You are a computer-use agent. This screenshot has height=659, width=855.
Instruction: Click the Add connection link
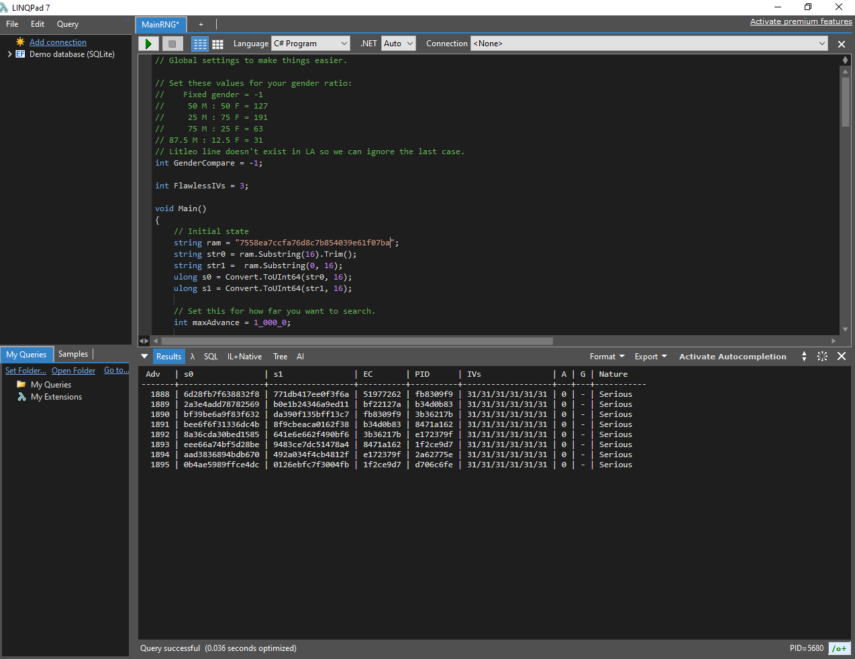coord(58,42)
